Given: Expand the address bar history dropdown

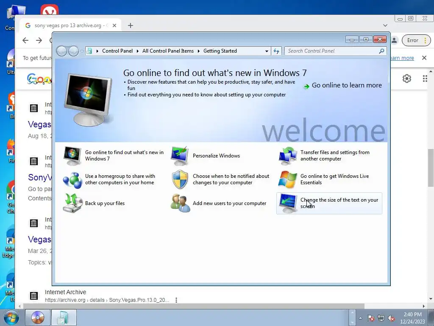Looking at the screenshot, I should tap(267, 51).
